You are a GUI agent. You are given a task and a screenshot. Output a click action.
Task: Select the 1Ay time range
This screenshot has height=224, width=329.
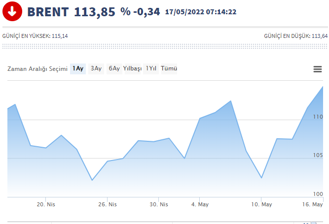click(77, 69)
